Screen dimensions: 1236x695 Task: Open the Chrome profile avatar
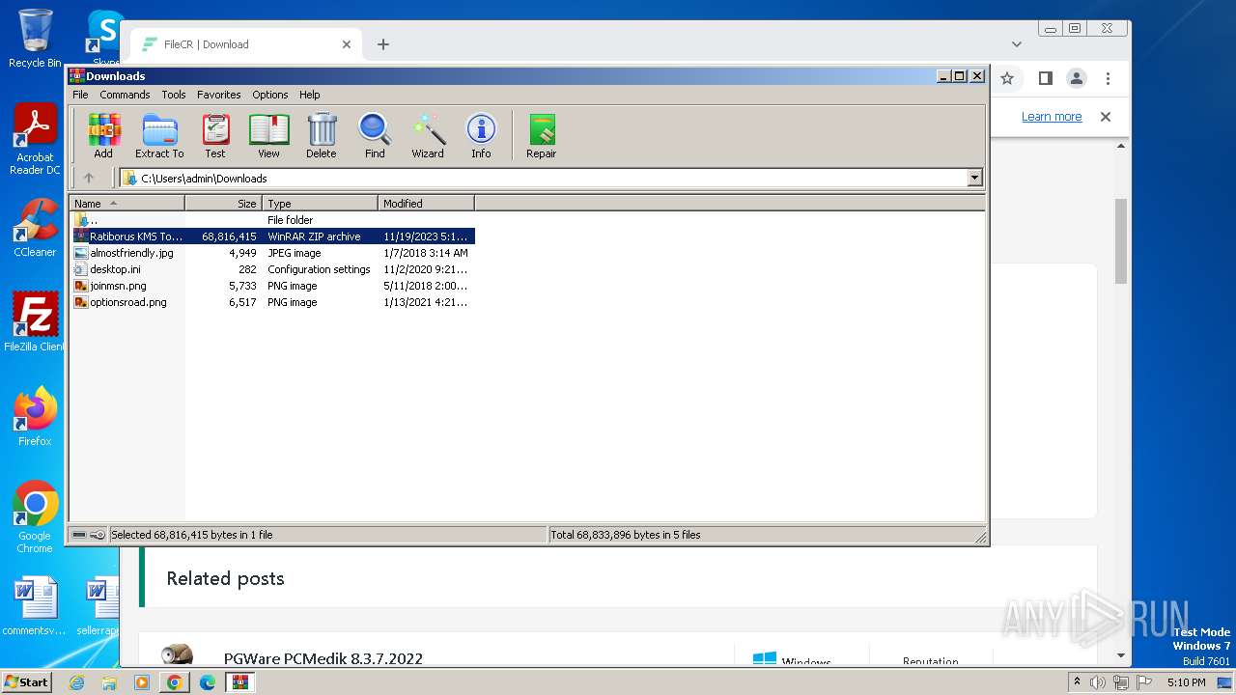coord(1076,79)
